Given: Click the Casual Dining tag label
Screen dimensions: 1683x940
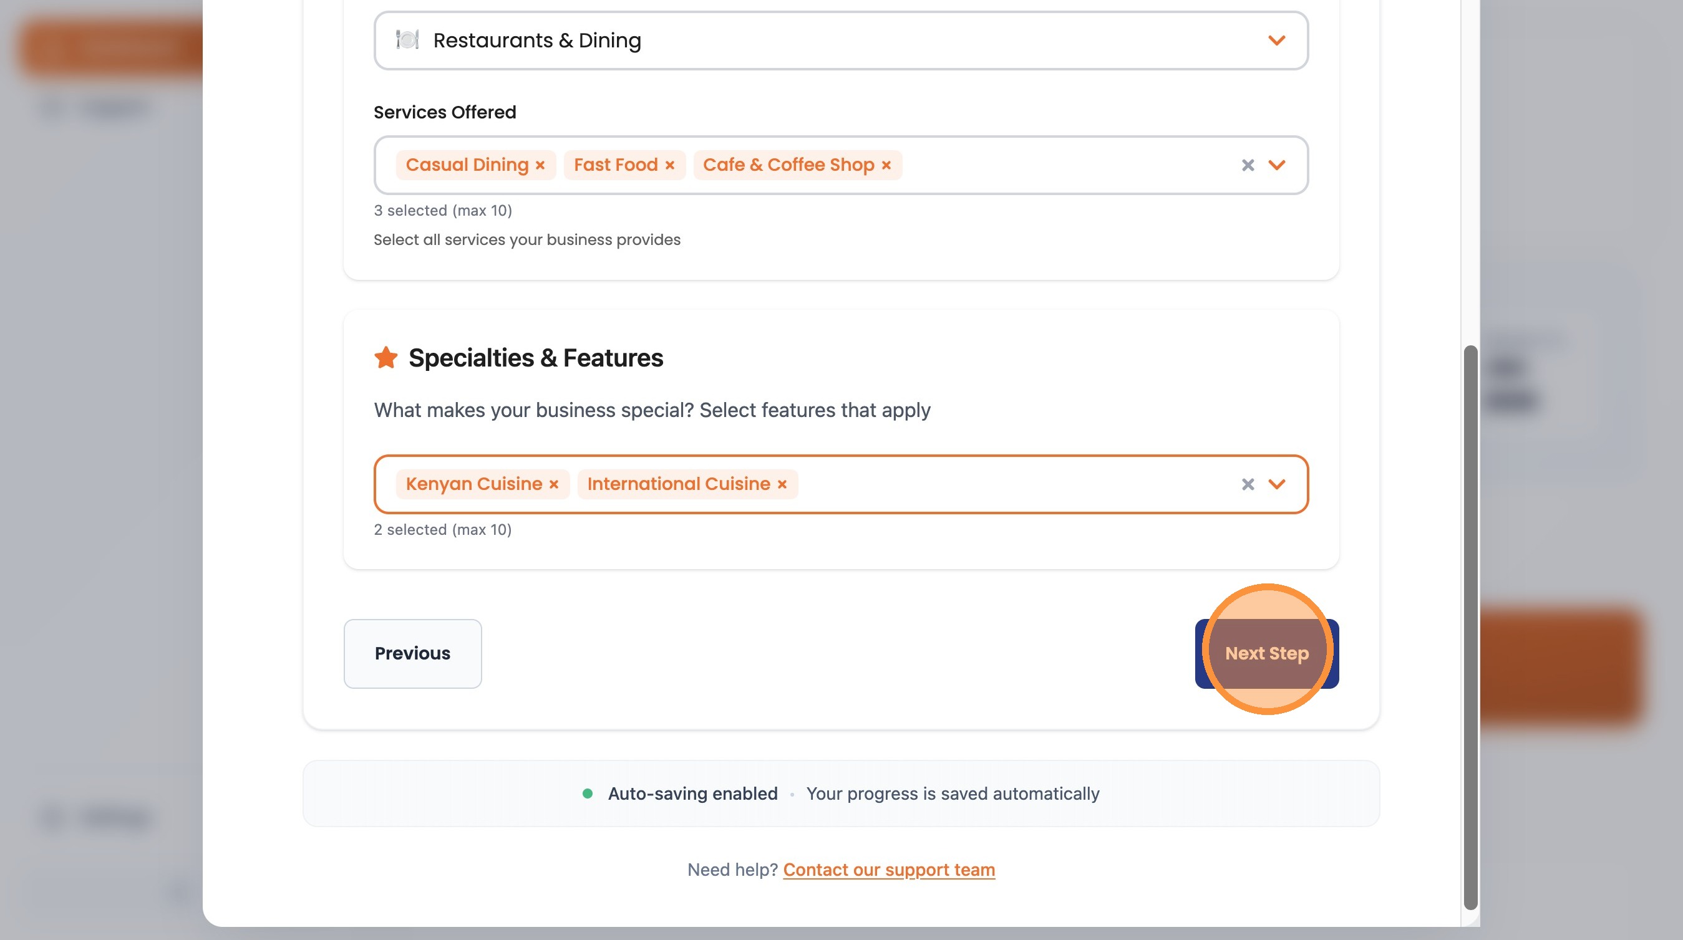Looking at the screenshot, I should pos(467,165).
